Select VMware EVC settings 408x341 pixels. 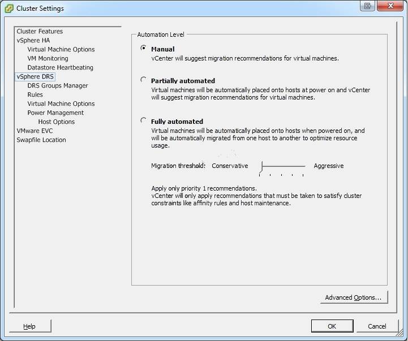[x=35, y=131]
